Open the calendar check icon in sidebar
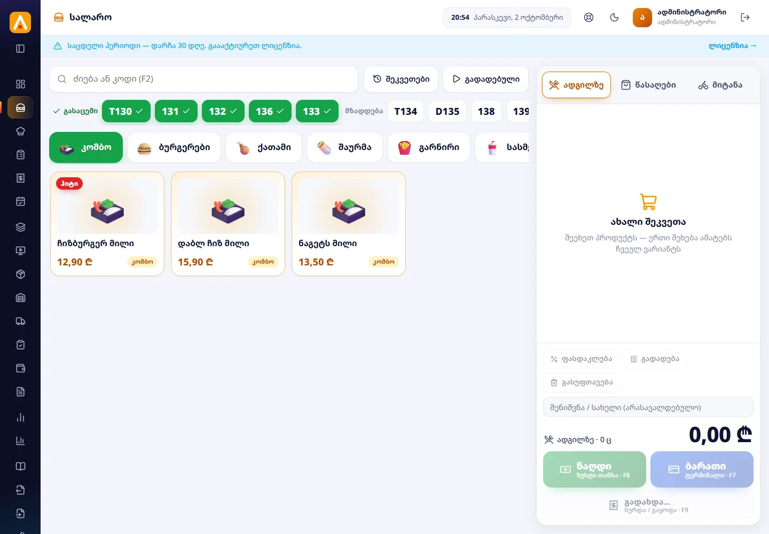This screenshot has width=769, height=534. [20, 201]
